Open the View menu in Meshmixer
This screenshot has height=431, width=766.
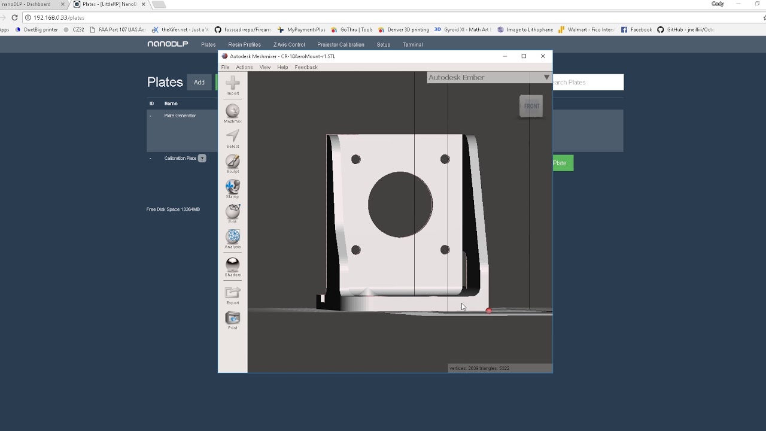tap(265, 67)
